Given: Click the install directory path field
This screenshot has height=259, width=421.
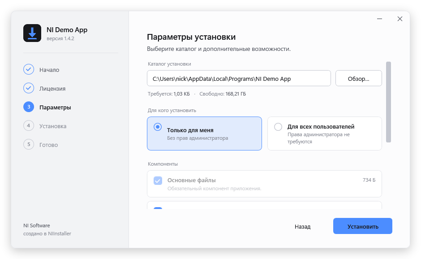Looking at the screenshot, I should [x=239, y=78].
